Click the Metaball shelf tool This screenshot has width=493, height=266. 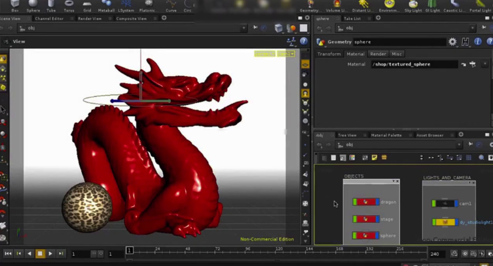tap(106, 6)
